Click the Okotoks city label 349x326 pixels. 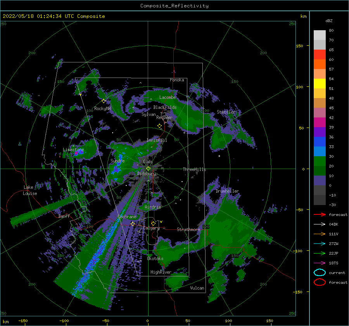tap(155, 259)
